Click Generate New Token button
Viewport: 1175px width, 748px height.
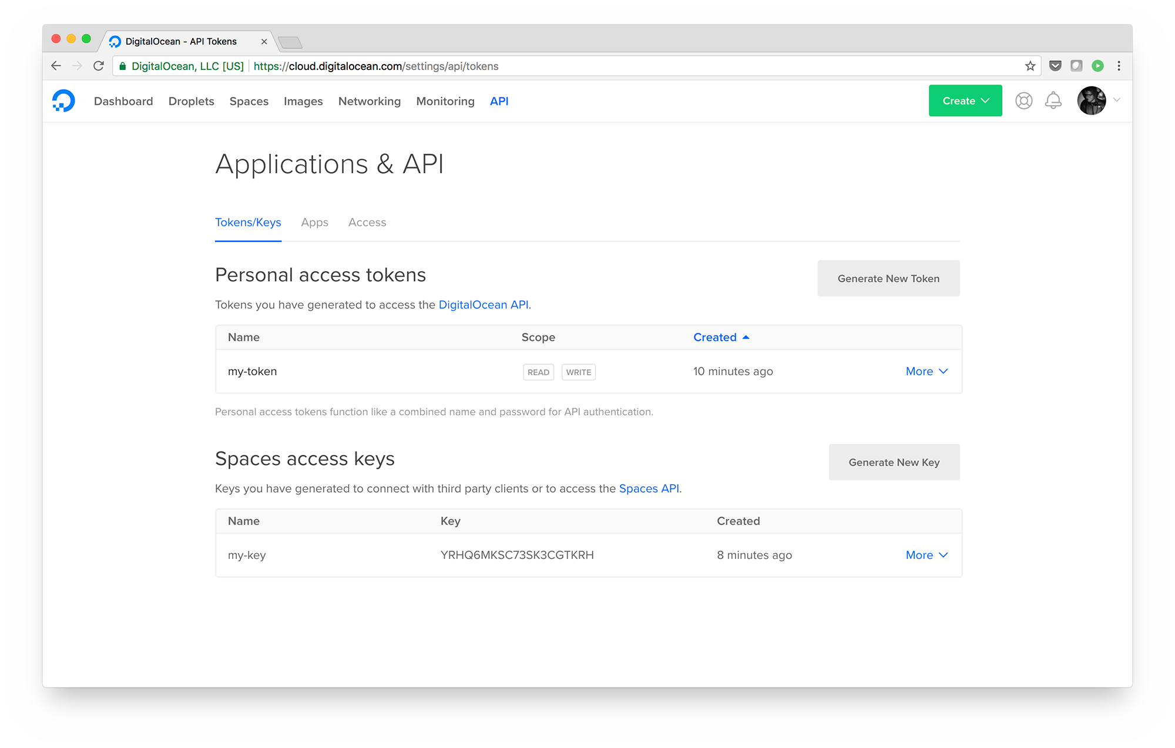point(888,278)
